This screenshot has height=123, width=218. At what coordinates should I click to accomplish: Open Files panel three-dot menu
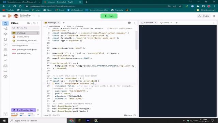(x=38, y=23)
